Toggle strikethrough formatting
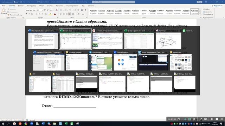This screenshot has height=126, width=225. [37, 14]
